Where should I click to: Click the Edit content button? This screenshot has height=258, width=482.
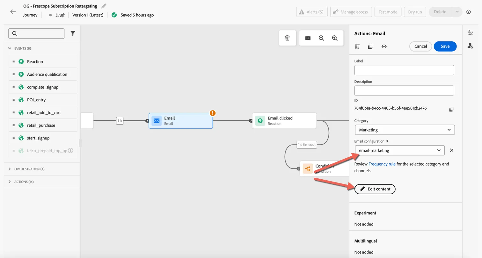coord(375,189)
